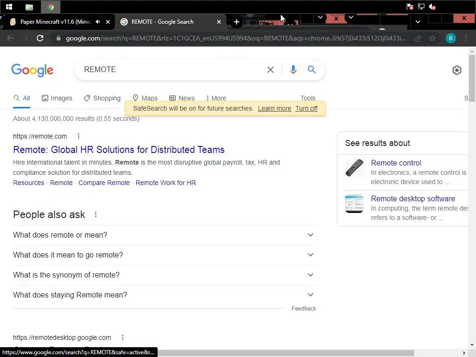
Task: Click the Feedback link
Action: [304, 309]
